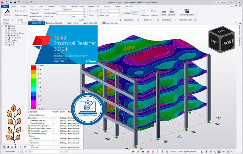Click the New project icon in title bar
This screenshot has width=243, height=154.
point(7,2)
